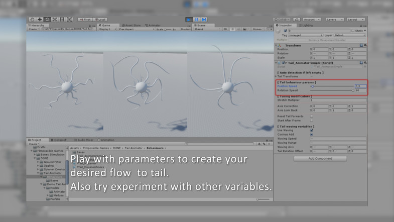Select the Rotate tool in the toolbar

[x=47, y=20]
